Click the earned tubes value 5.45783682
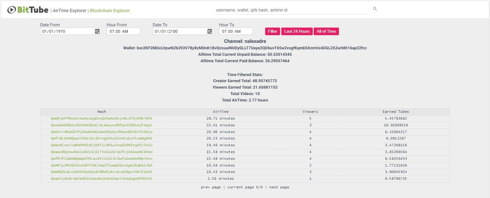 click(x=396, y=118)
